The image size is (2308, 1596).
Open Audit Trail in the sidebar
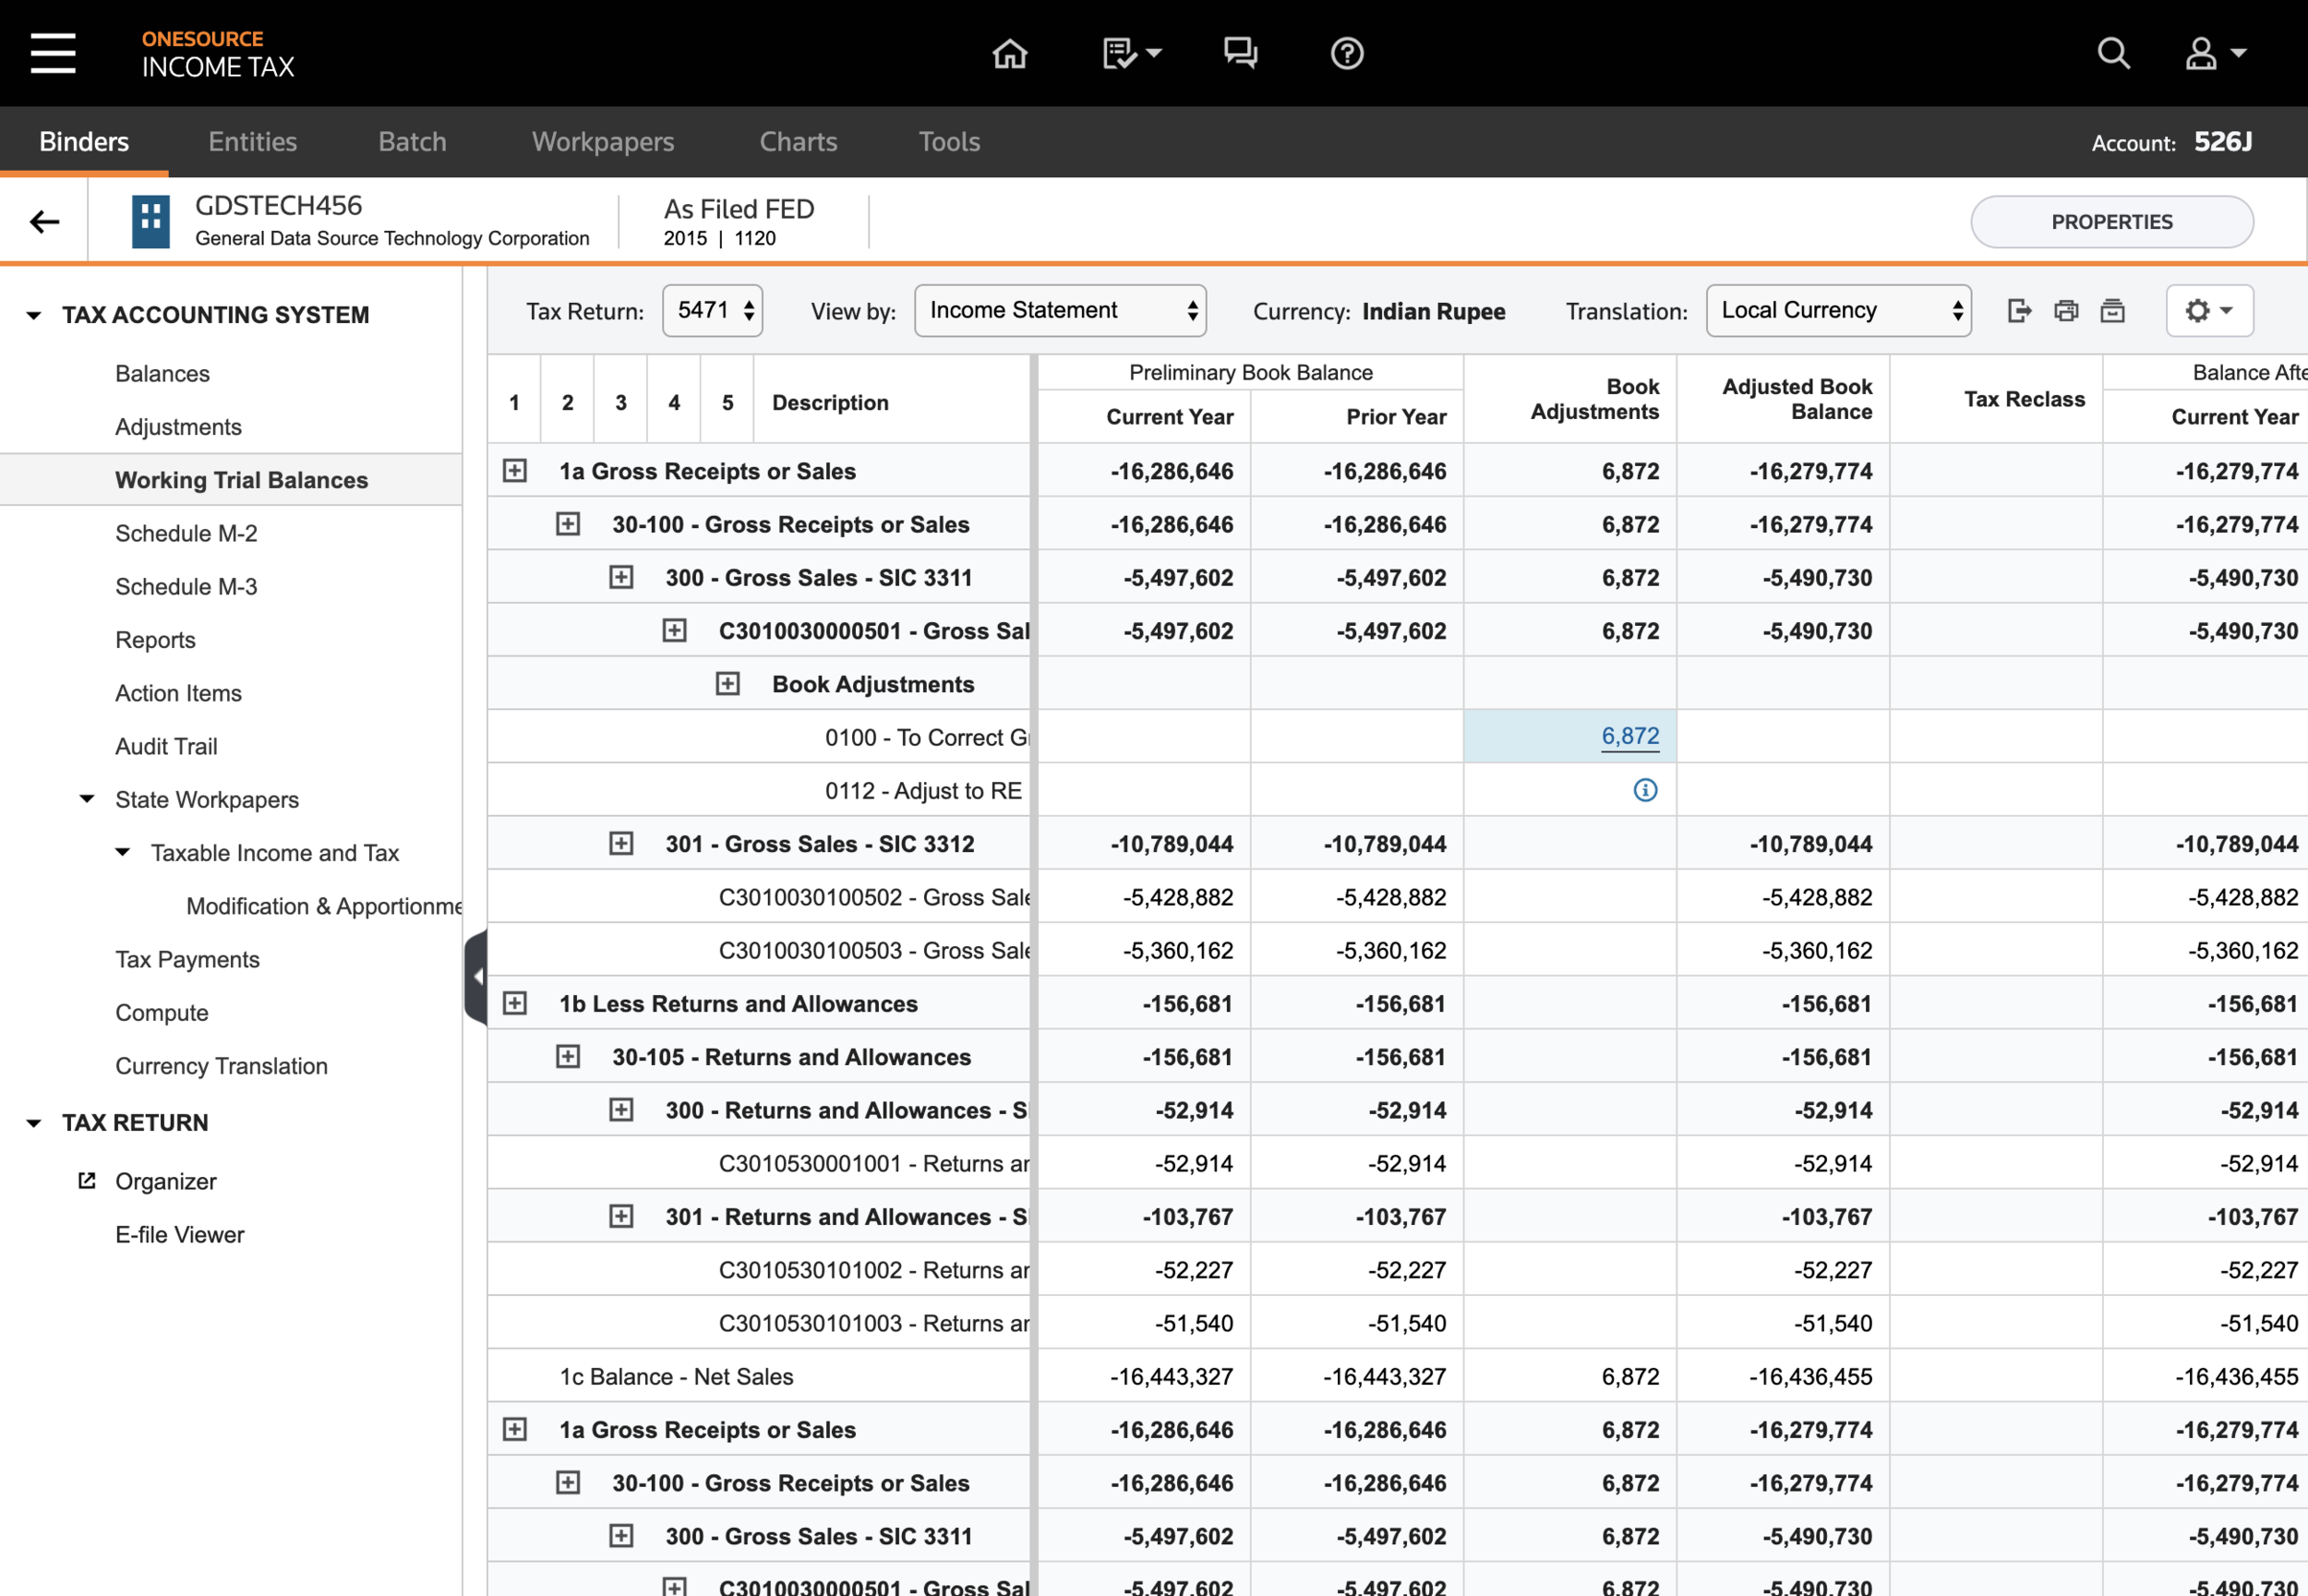pyautogui.click(x=166, y=746)
